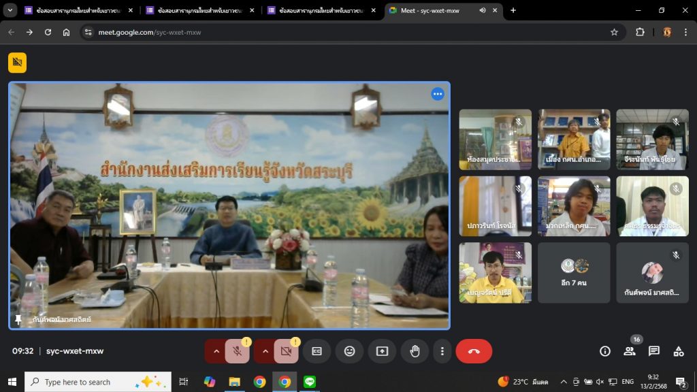Open the three-dot more options menu
Screen dimensions: 697x392
coord(442,351)
